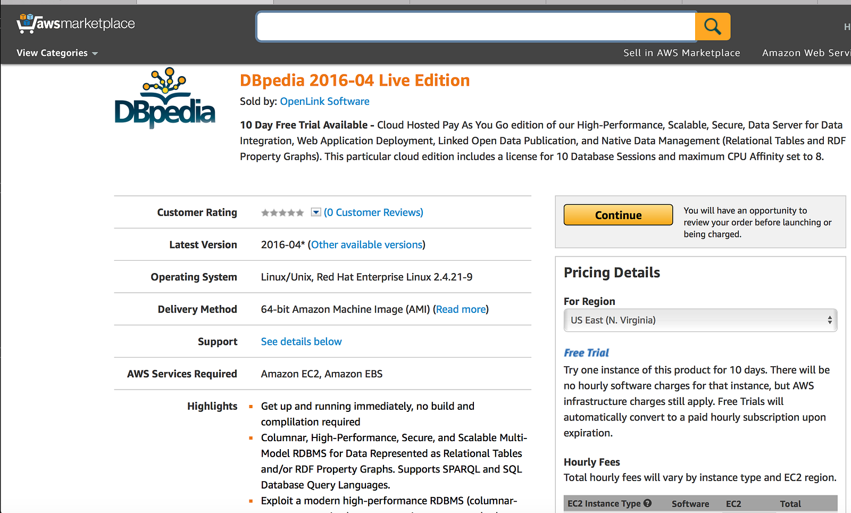Open the 0 Customer Reviews link

click(x=373, y=212)
